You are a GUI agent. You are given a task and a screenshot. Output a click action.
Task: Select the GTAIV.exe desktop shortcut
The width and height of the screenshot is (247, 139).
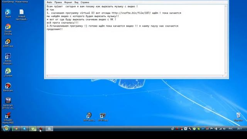(x=103, y=117)
